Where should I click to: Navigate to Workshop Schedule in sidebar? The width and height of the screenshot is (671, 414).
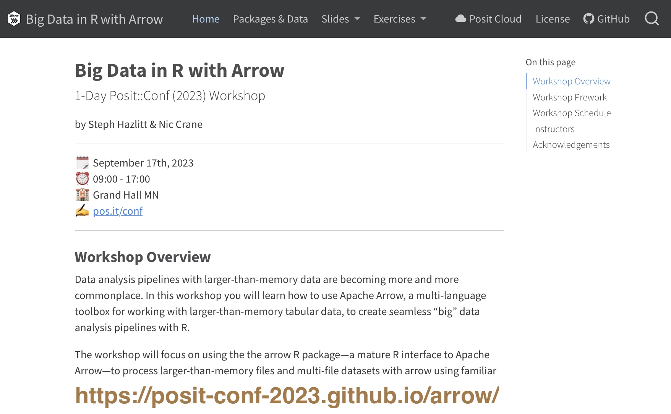(571, 113)
